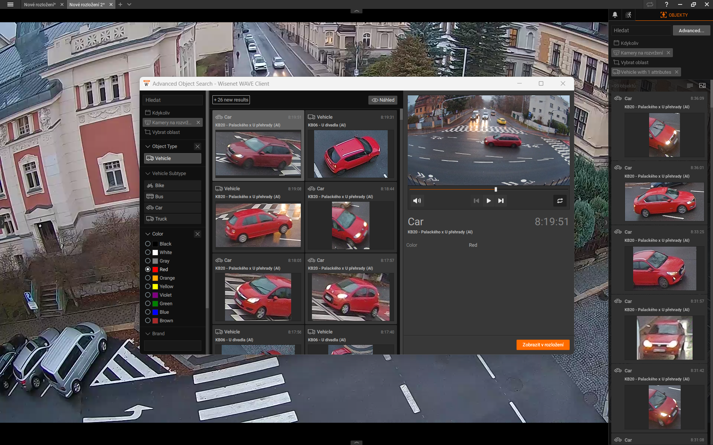The height and width of the screenshot is (445, 713).
Task: Load the 26 new results
Action: click(x=231, y=100)
